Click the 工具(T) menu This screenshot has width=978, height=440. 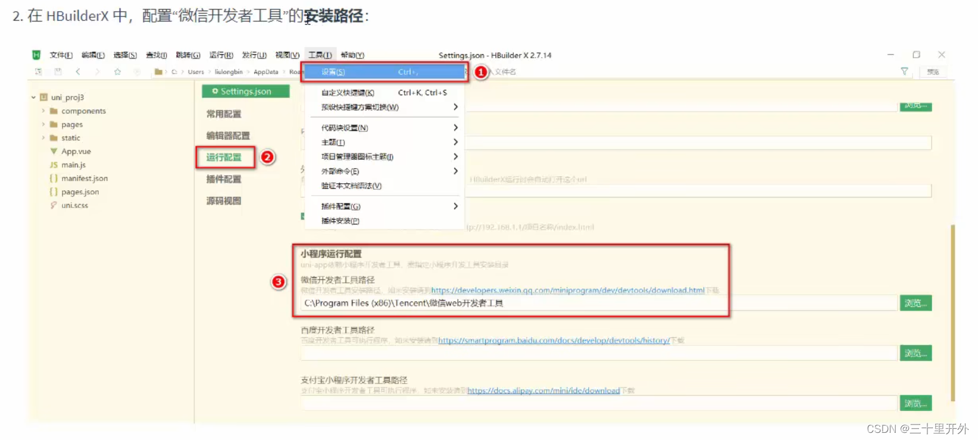coord(320,55)
